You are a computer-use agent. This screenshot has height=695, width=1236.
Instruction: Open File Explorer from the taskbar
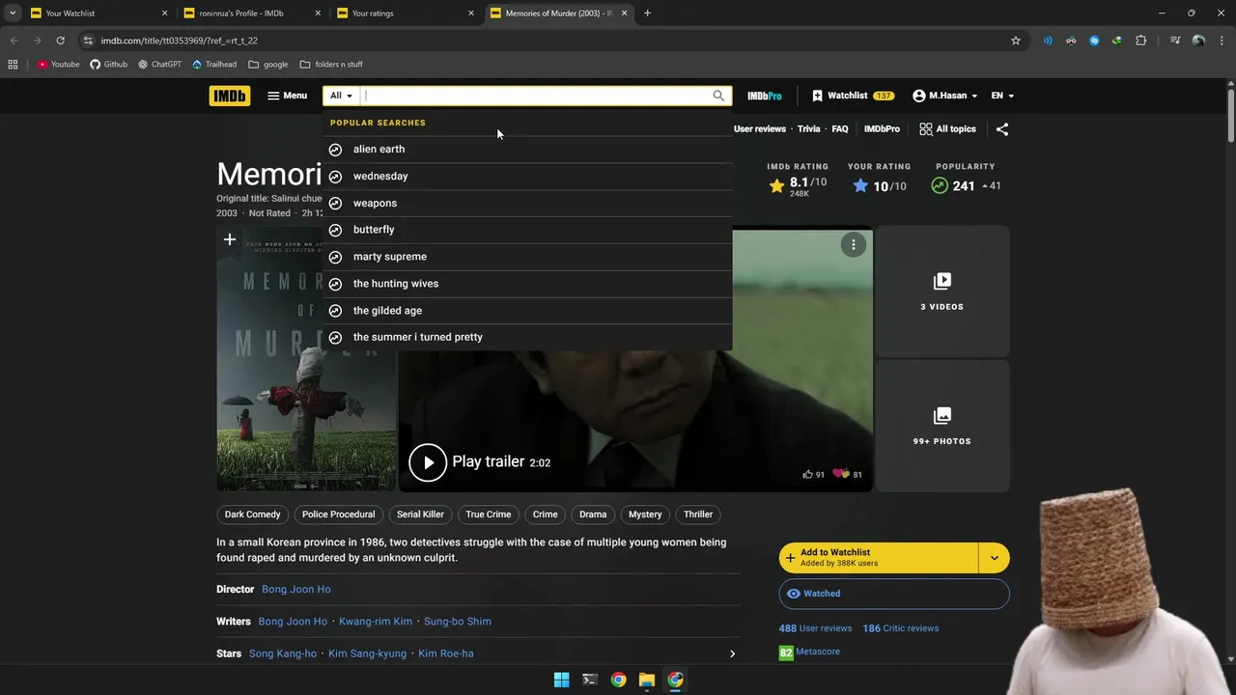(x=647, y=680)
